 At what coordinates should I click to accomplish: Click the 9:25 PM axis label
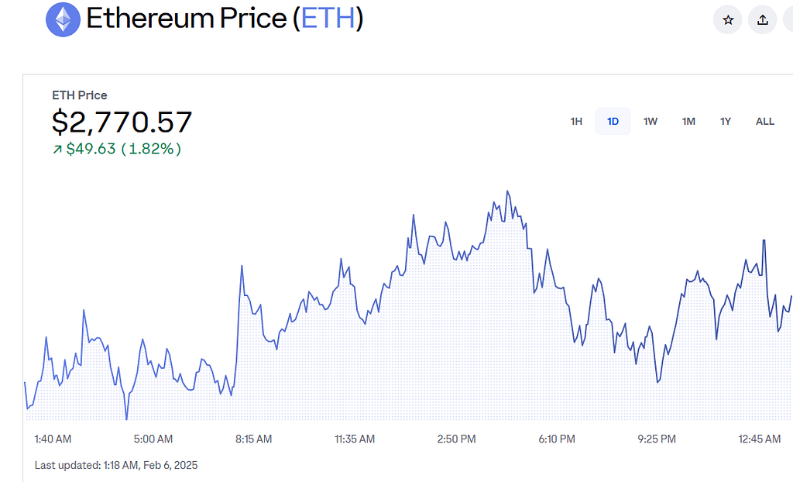[x=657, y=439]
